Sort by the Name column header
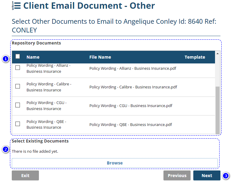 pos(33,57)
